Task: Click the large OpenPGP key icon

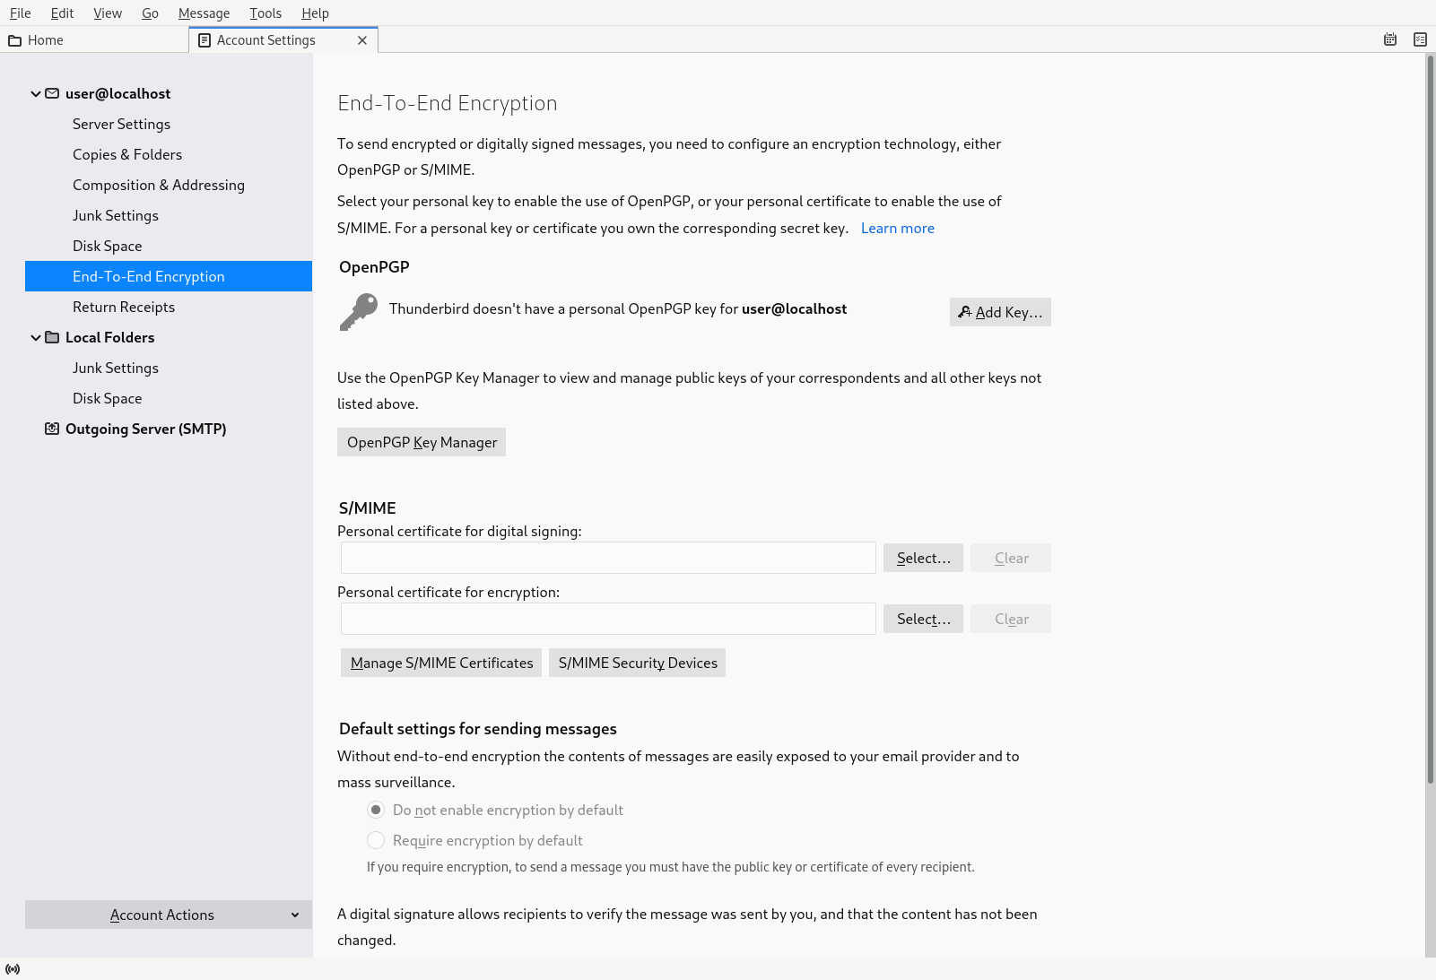Action: [359, 311]
